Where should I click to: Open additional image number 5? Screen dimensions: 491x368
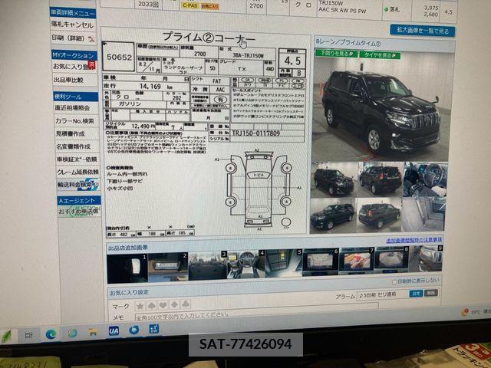point(284,263)
